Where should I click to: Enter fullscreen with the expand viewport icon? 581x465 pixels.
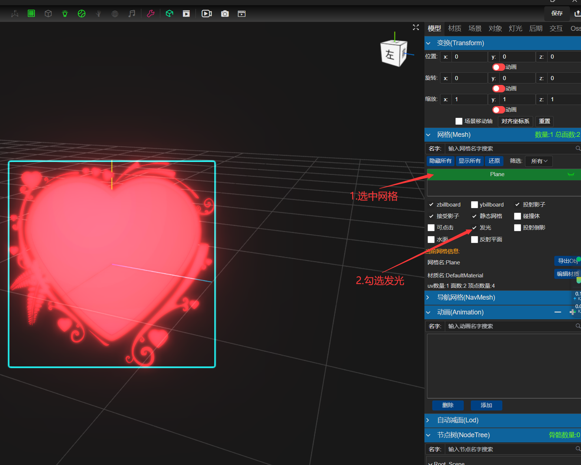pyautogui.click(x=416, y=27)
